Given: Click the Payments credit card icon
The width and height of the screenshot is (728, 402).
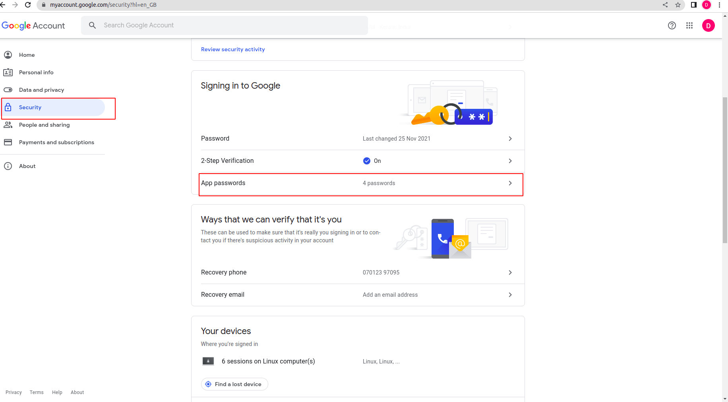Looking at the screenshot, I should (x=8, y=142).
